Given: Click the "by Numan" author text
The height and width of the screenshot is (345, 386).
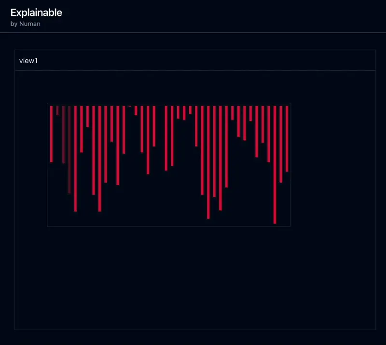Looking at the screenshot, I should coord(26,24).
